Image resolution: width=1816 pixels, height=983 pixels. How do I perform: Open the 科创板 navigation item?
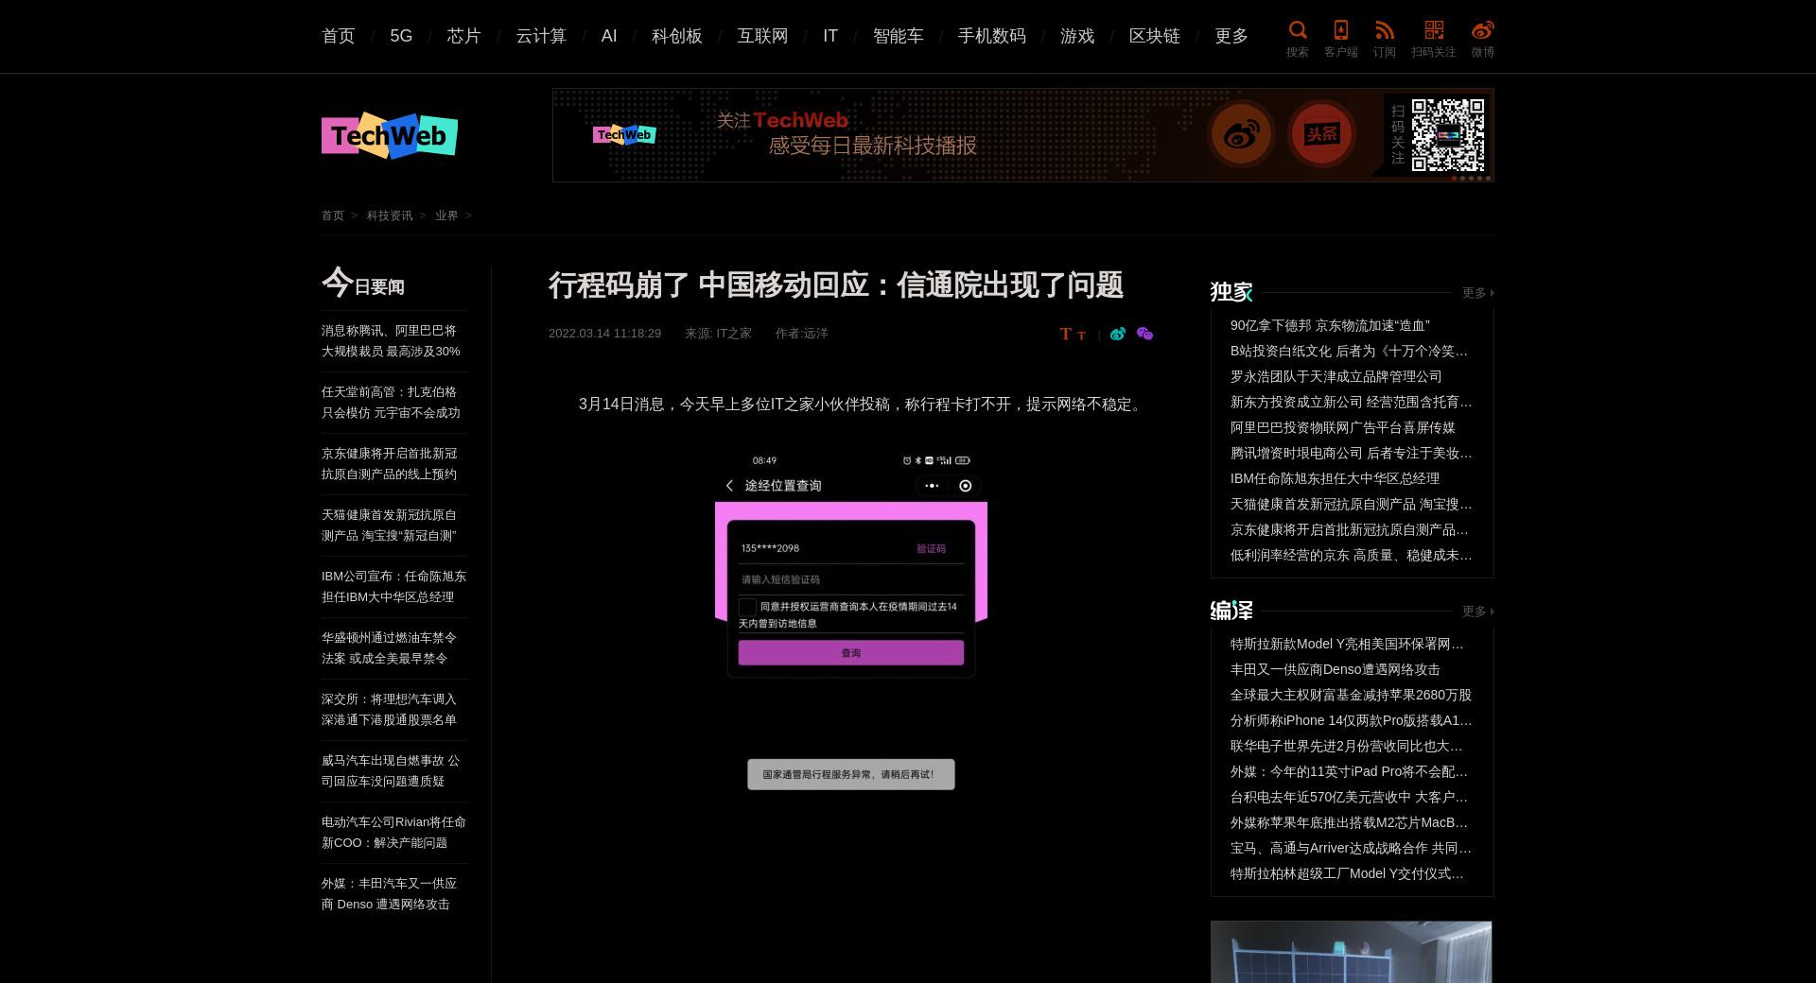[677, 36]
